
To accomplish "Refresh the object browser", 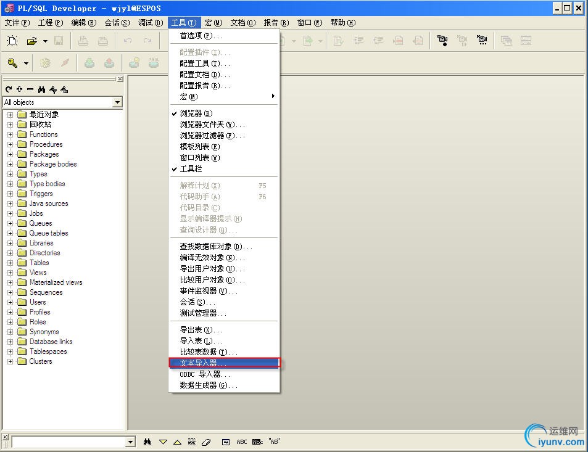I will pyautogui.click(x=9, y=89).
